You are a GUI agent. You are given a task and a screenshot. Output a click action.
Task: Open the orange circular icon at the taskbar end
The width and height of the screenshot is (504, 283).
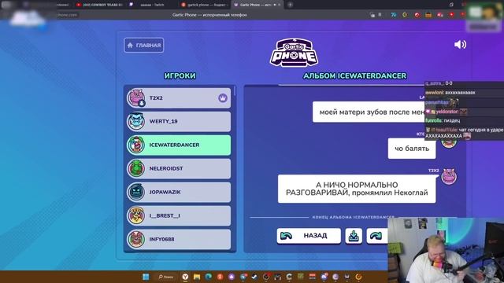[358, 277]
